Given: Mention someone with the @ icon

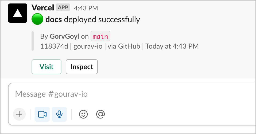Looking at the screenshot, I should click(x=100, y=114).
